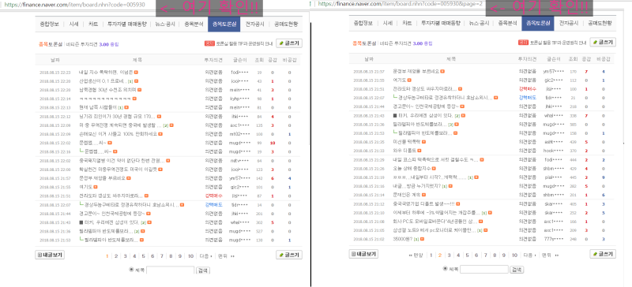
Task: Click 글쓰기 button below page=2 post list
Action: tap(603, 254)
